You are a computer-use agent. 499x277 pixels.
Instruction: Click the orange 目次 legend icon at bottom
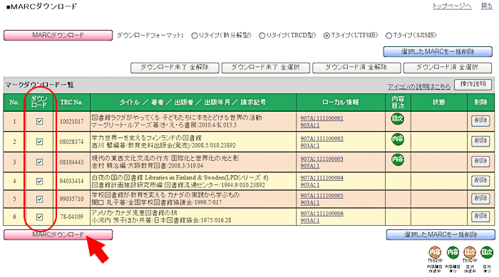[x=470, y=253]
